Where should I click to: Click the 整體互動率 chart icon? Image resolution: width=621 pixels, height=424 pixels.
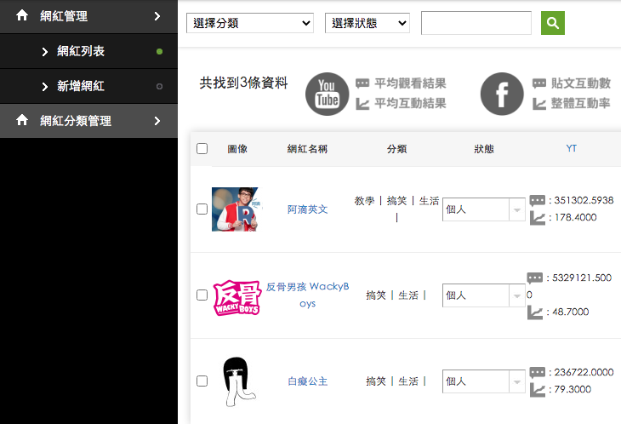point(539,104)
